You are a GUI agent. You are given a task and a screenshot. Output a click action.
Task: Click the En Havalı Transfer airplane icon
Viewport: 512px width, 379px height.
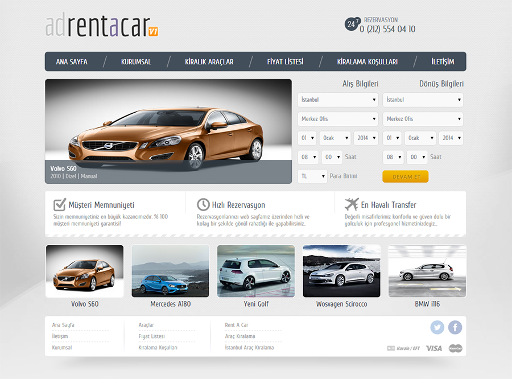click(x=352, y=204)
